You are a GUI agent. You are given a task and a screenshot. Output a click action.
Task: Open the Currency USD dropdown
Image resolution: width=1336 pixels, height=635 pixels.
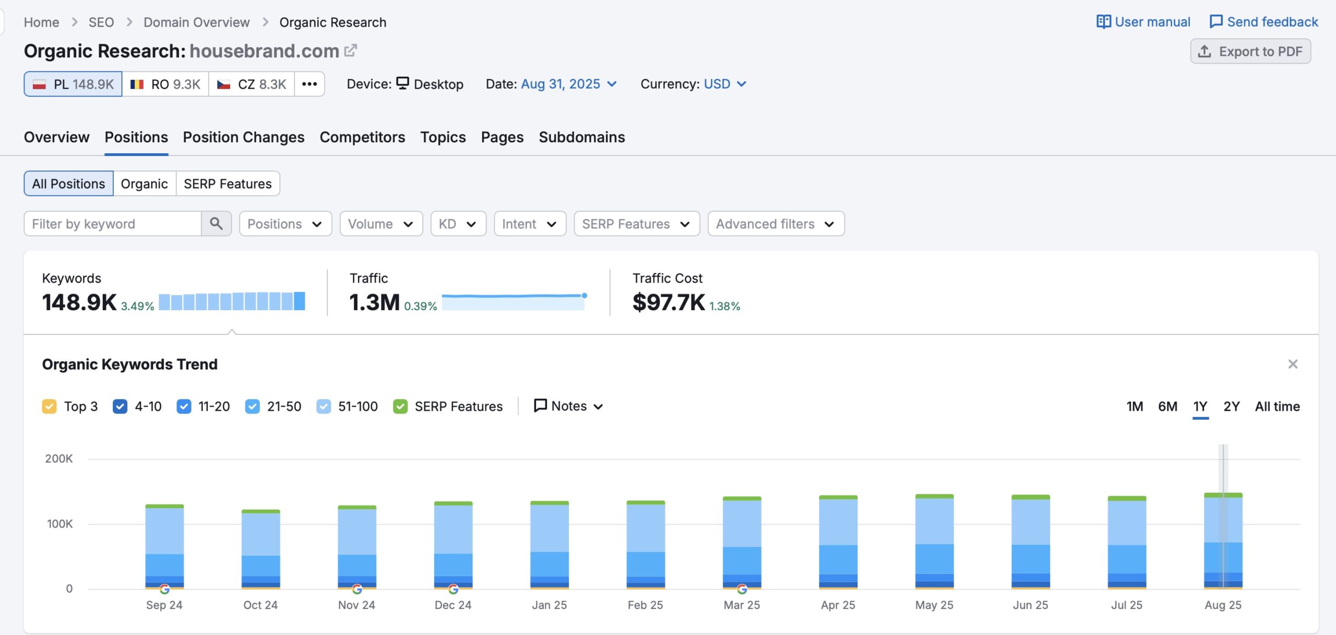[x=725, y=84]
